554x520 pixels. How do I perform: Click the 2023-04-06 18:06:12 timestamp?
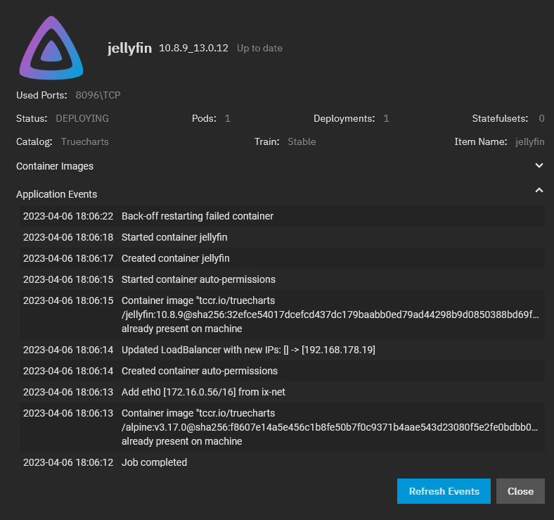pyautogui.click(x=68, y=462)
